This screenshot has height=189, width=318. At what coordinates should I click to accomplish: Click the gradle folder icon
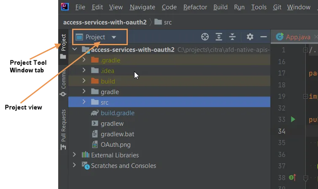click(95, 92)
